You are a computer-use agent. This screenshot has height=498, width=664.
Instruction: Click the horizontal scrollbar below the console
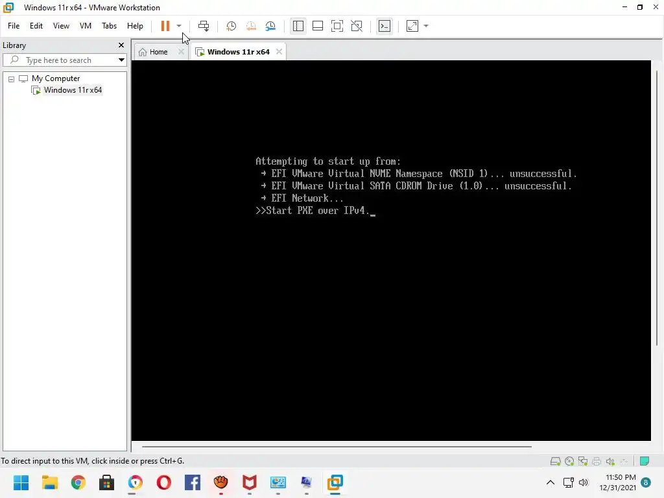click(337, 446)
